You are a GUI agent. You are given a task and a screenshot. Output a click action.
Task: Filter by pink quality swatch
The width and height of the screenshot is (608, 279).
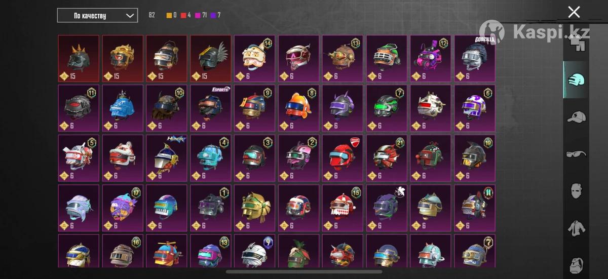[x=198, y=15]
